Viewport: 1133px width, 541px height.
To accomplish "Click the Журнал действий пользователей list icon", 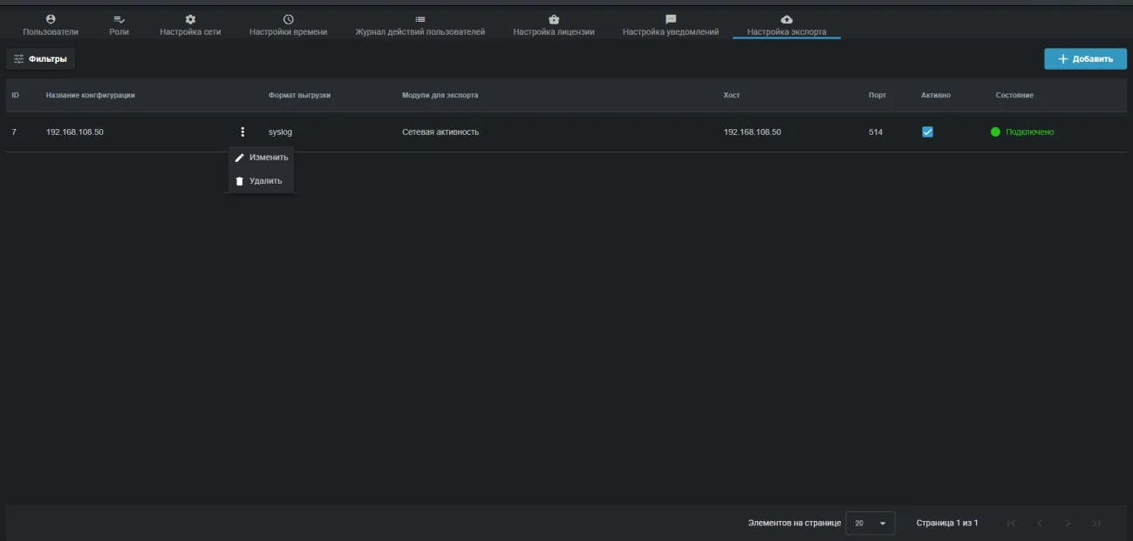I will point(420,19).
